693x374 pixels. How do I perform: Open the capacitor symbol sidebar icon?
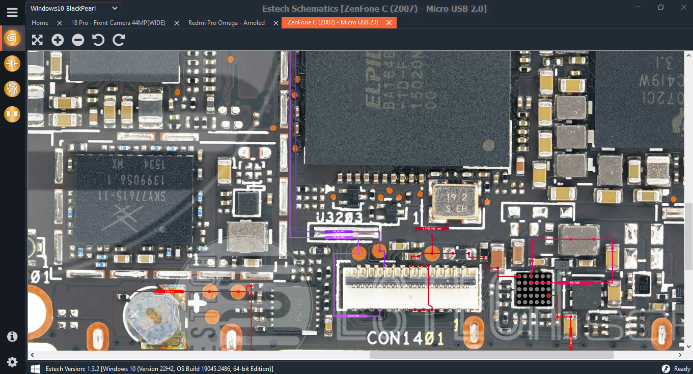coord(12,64)
